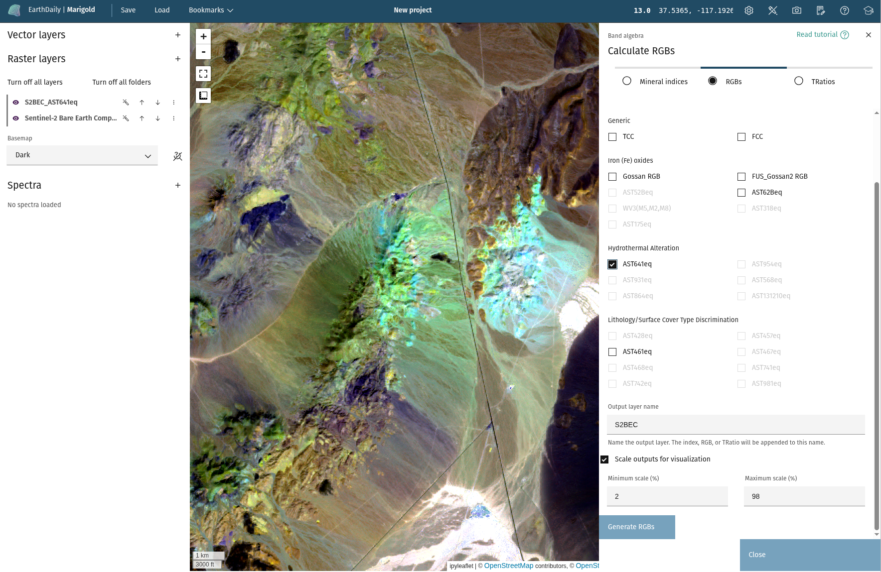Click Load in the top menu
Image resolution: width=881 pixels, height=572 pixels.
click(x=162, y=10)
